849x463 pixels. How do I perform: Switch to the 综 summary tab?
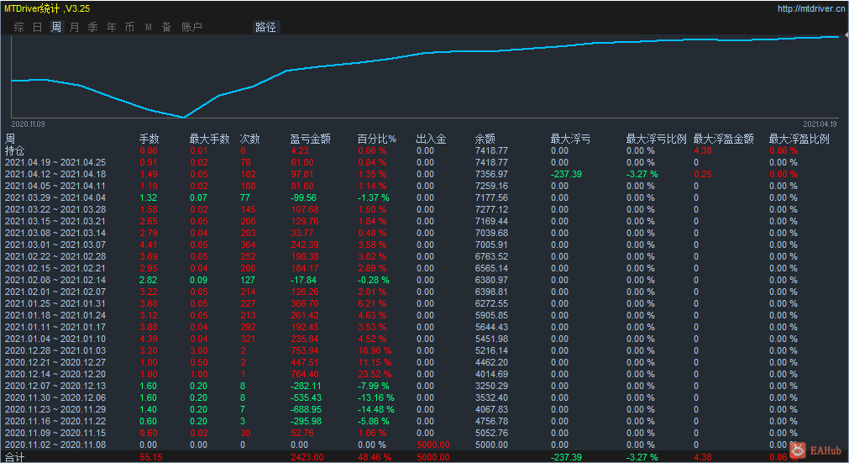pos(19,27)
